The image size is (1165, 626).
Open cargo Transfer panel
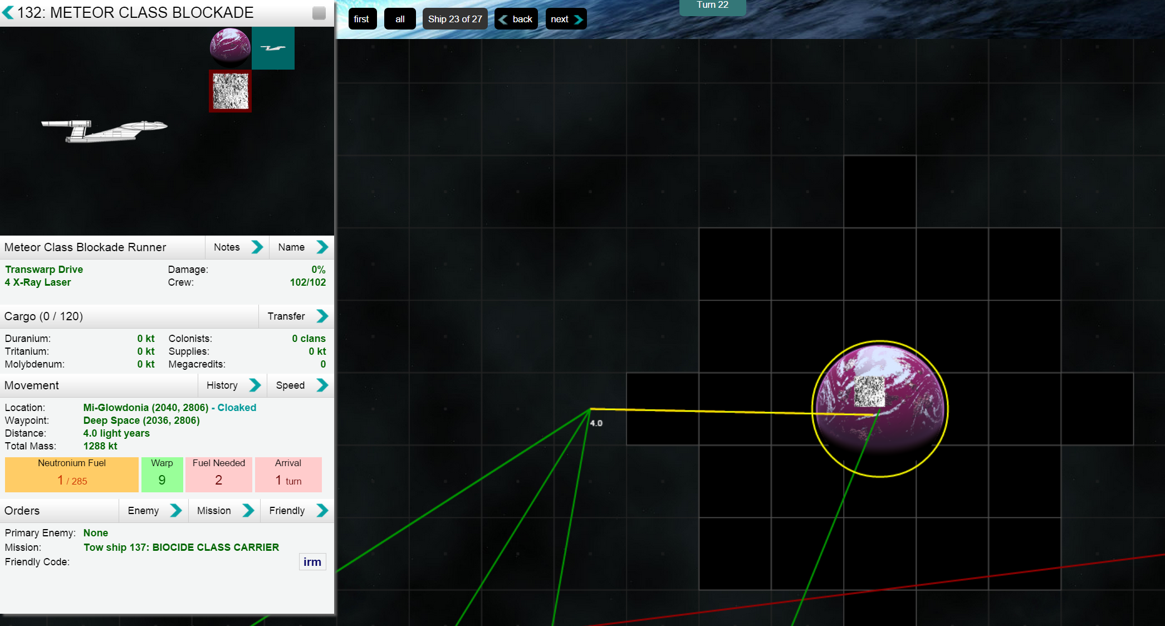click(x=296, y=316)
